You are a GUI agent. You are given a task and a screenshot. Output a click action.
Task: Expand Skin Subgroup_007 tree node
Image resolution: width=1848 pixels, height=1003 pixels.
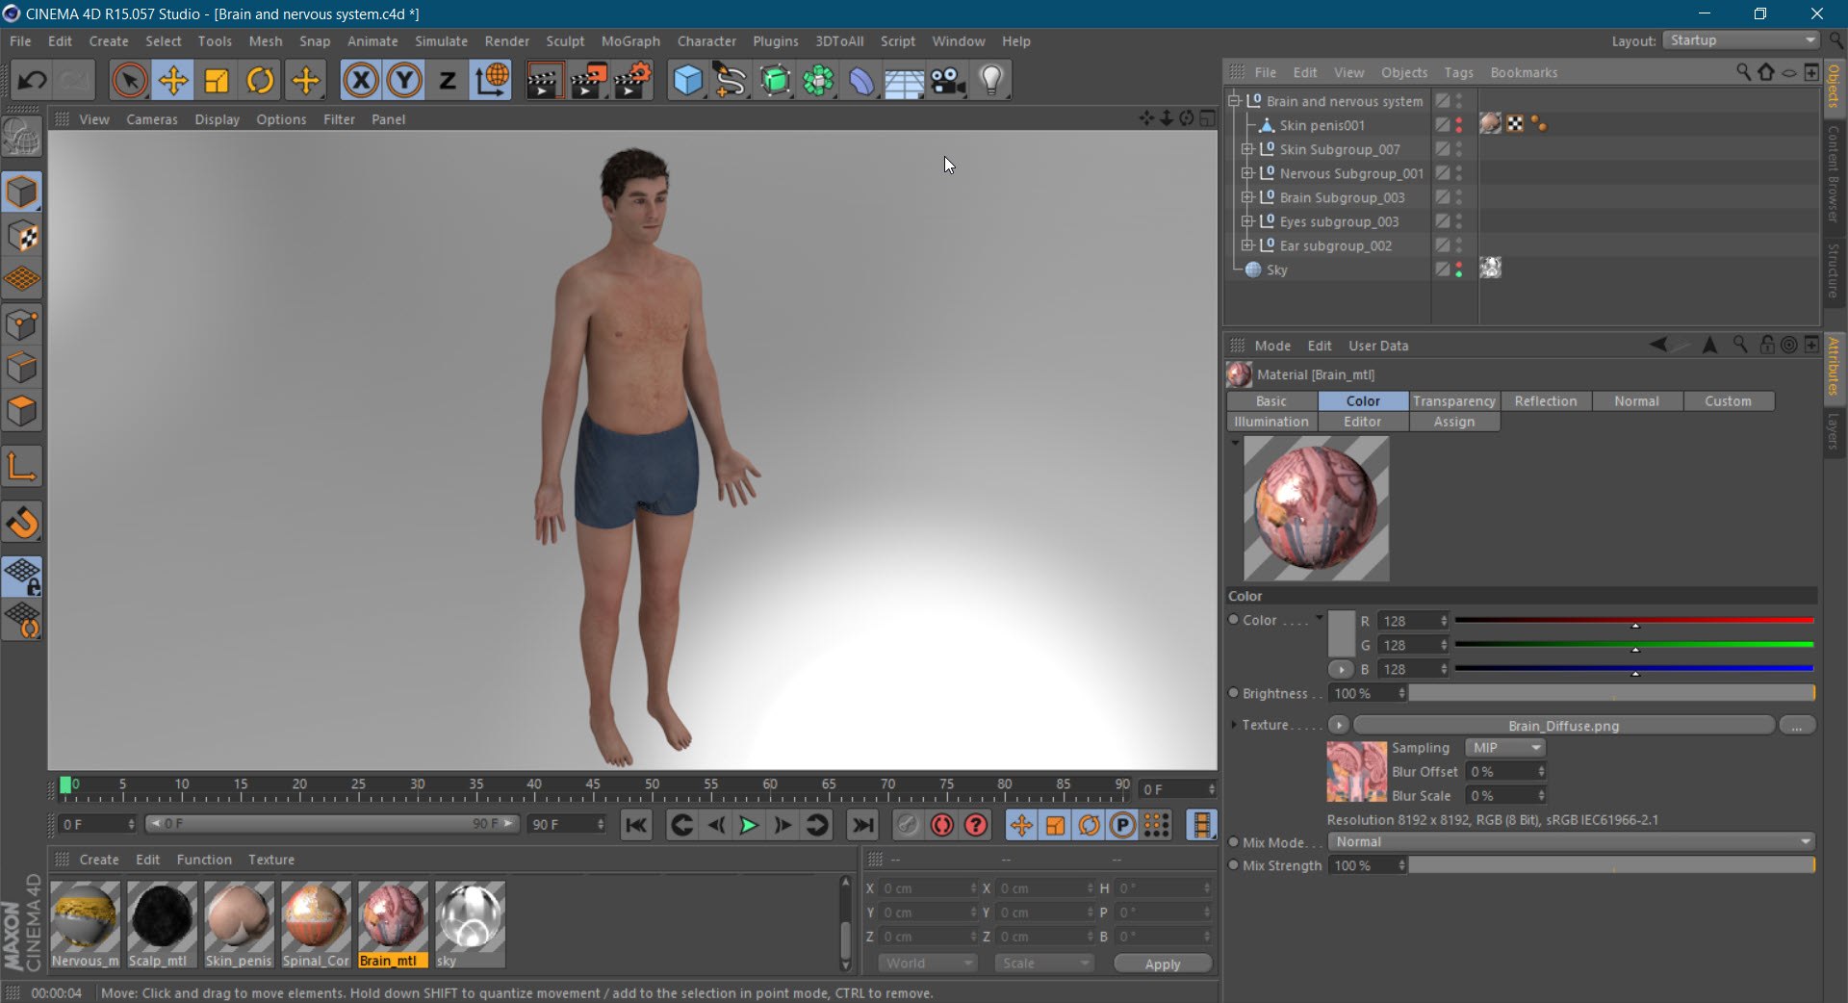1247,149
